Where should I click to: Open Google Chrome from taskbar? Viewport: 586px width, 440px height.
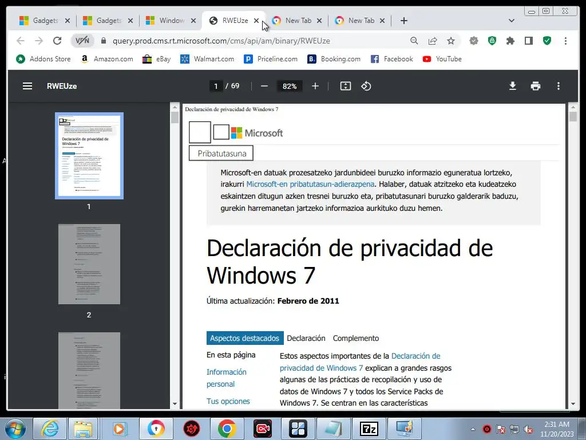point(227,429)
